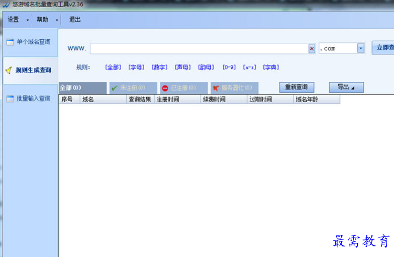394x257 pixels.
Task: Click the rule generation query pointer icon
Action: coord(9,70)
